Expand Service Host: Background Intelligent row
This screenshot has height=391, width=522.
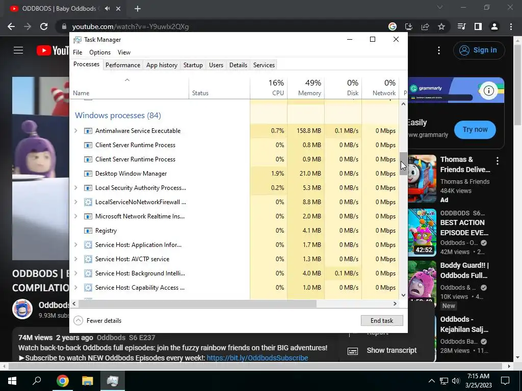click(75, 273)
